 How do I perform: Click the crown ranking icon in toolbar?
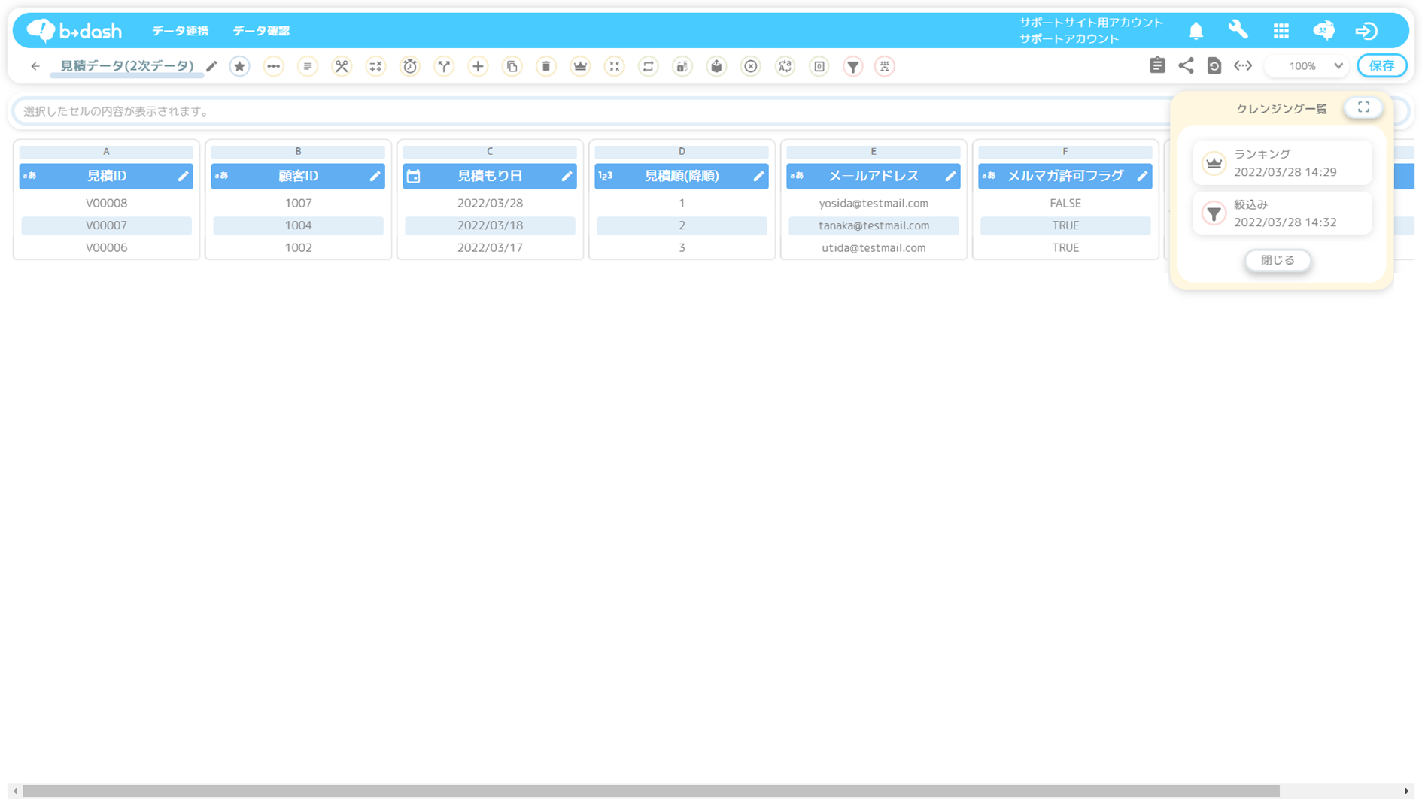(580, 66)
